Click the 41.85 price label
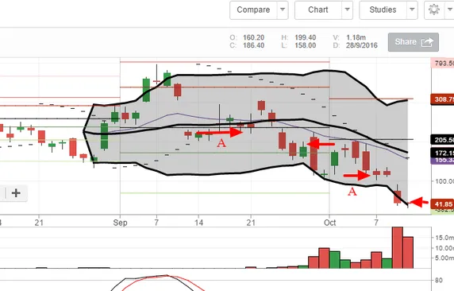Viewport: 454px width, 291px height. [x=442, y=204]
